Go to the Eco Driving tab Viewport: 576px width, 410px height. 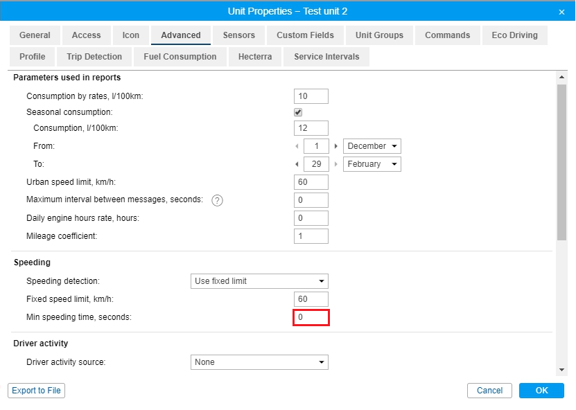point(515,35)
